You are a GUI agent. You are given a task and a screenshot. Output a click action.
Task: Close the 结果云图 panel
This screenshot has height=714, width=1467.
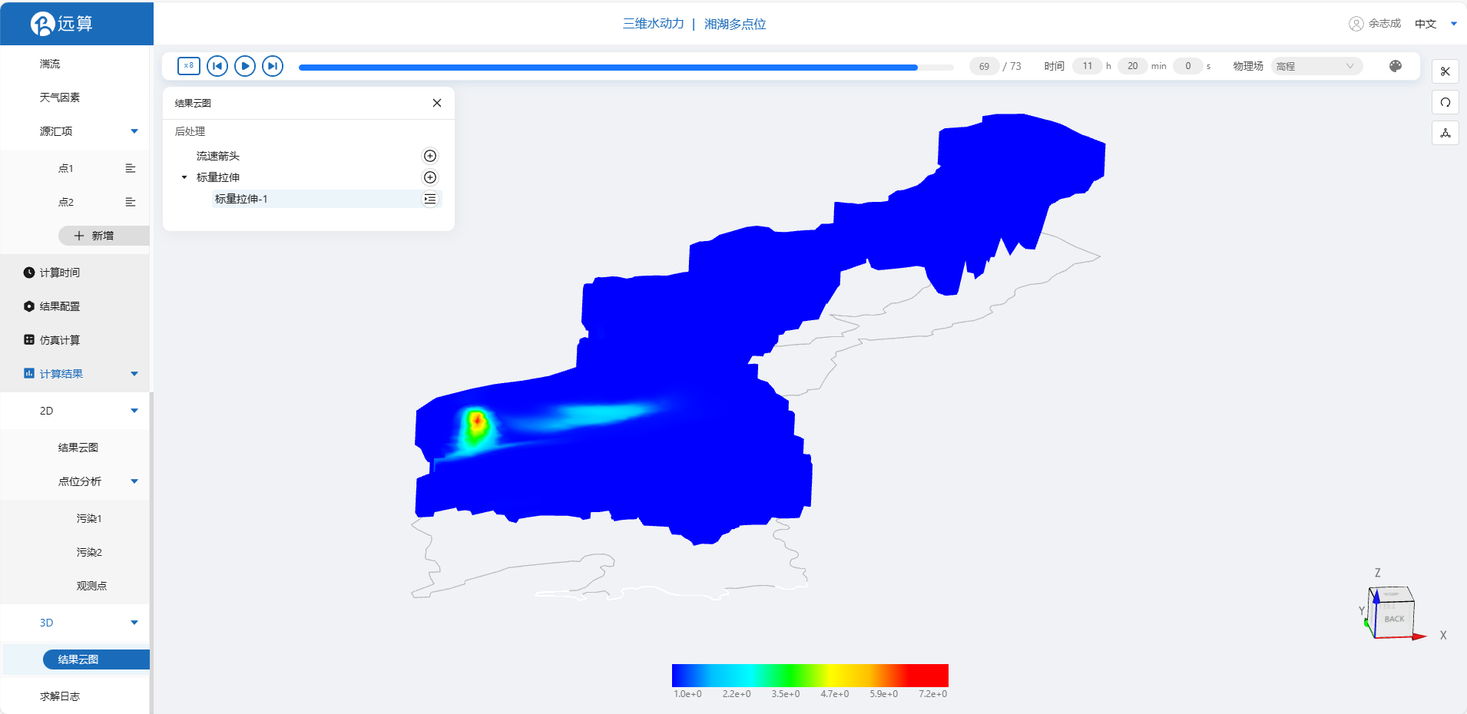pos(437,103)
